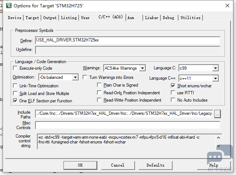Enable use RTTI checkbox
This screenshot has height=175, width=236.
pos(173,93)
